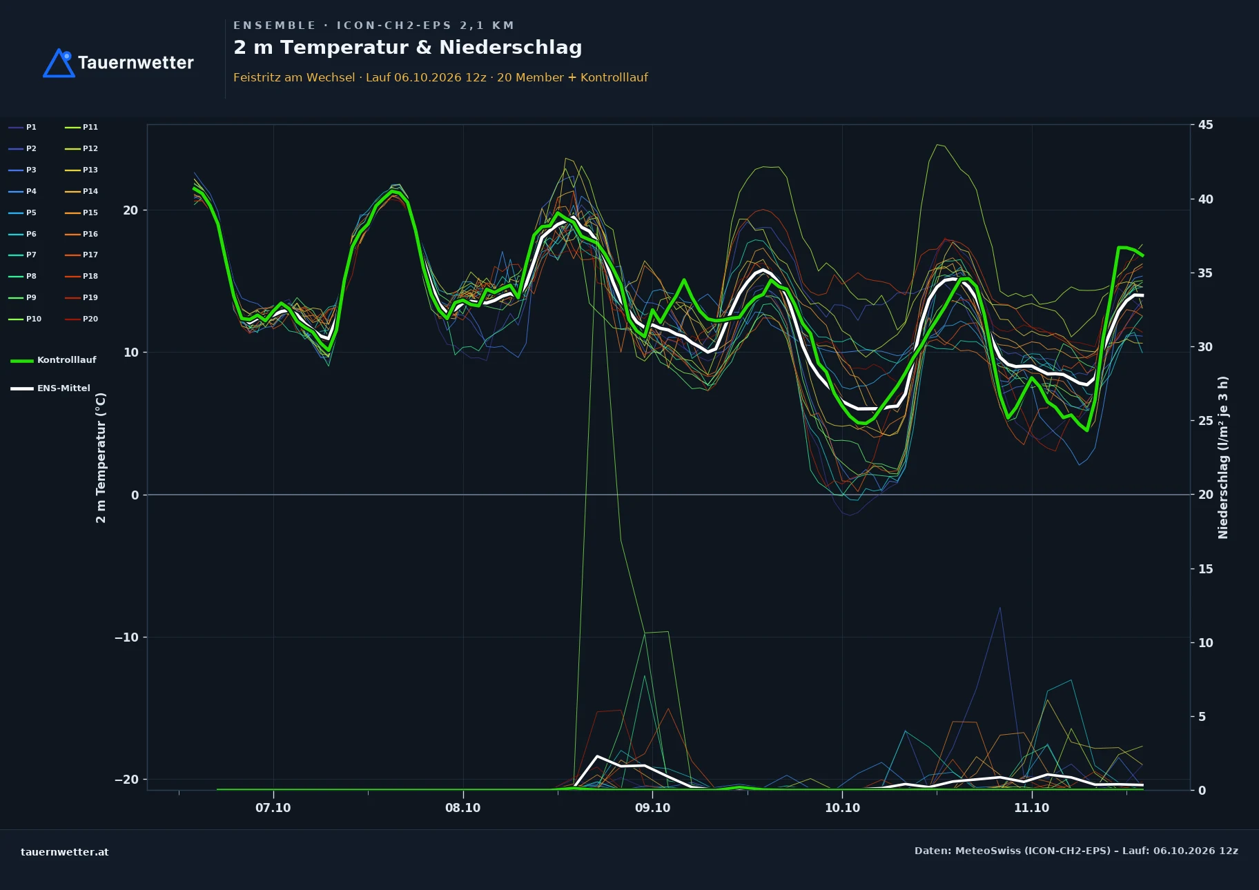This screenshot has width=1259, height=890.
Task: Select the P15 legend label
Action: coord(90,212)
